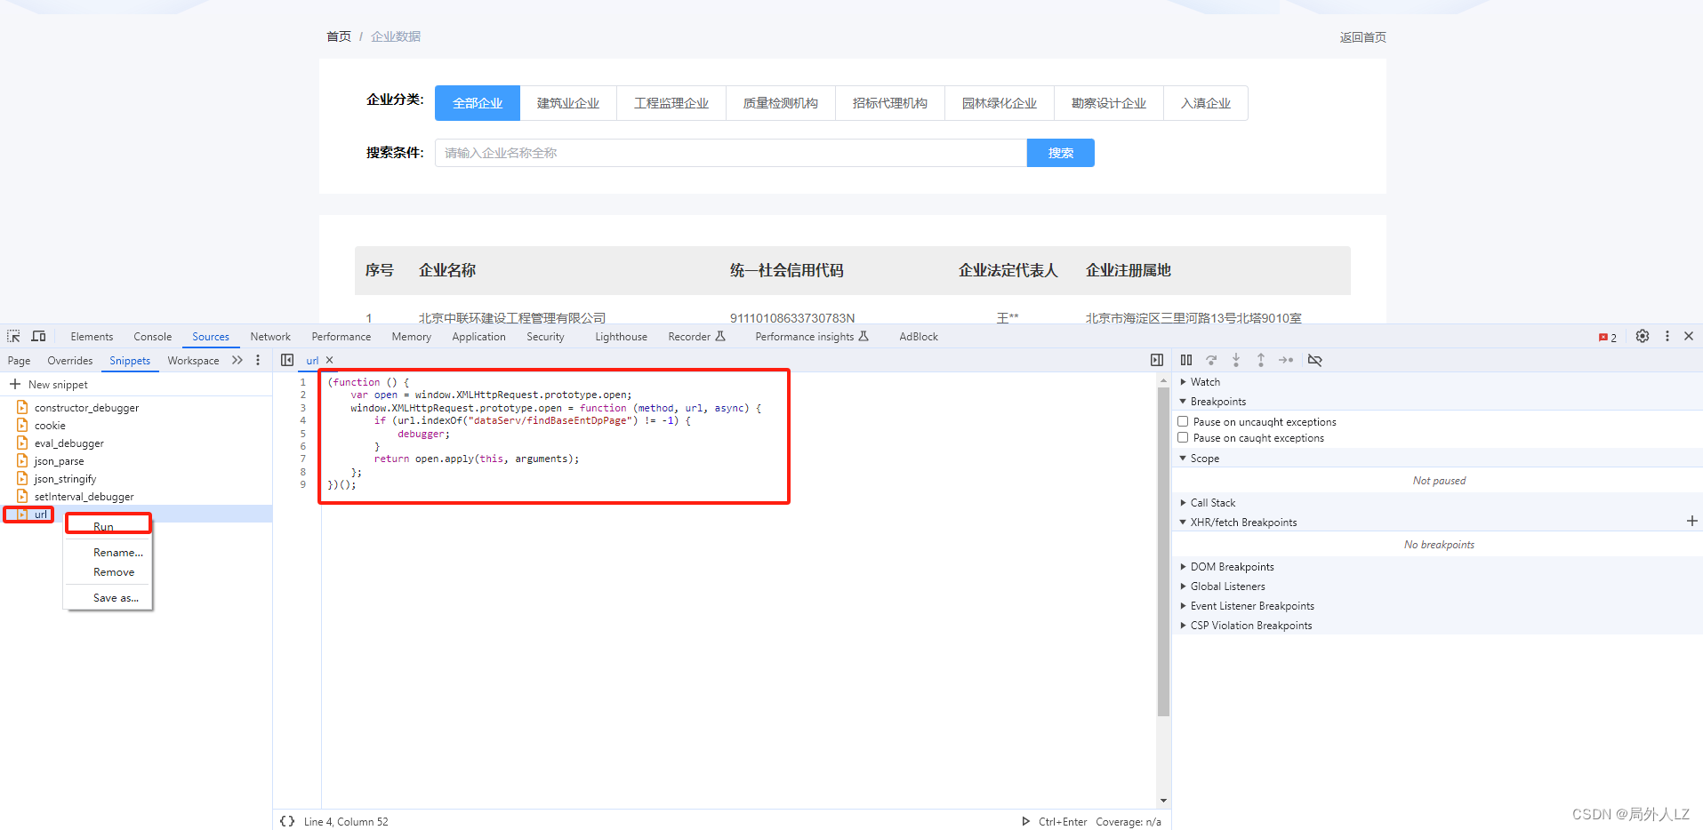Open the cookie snippet

click(50, 426)
